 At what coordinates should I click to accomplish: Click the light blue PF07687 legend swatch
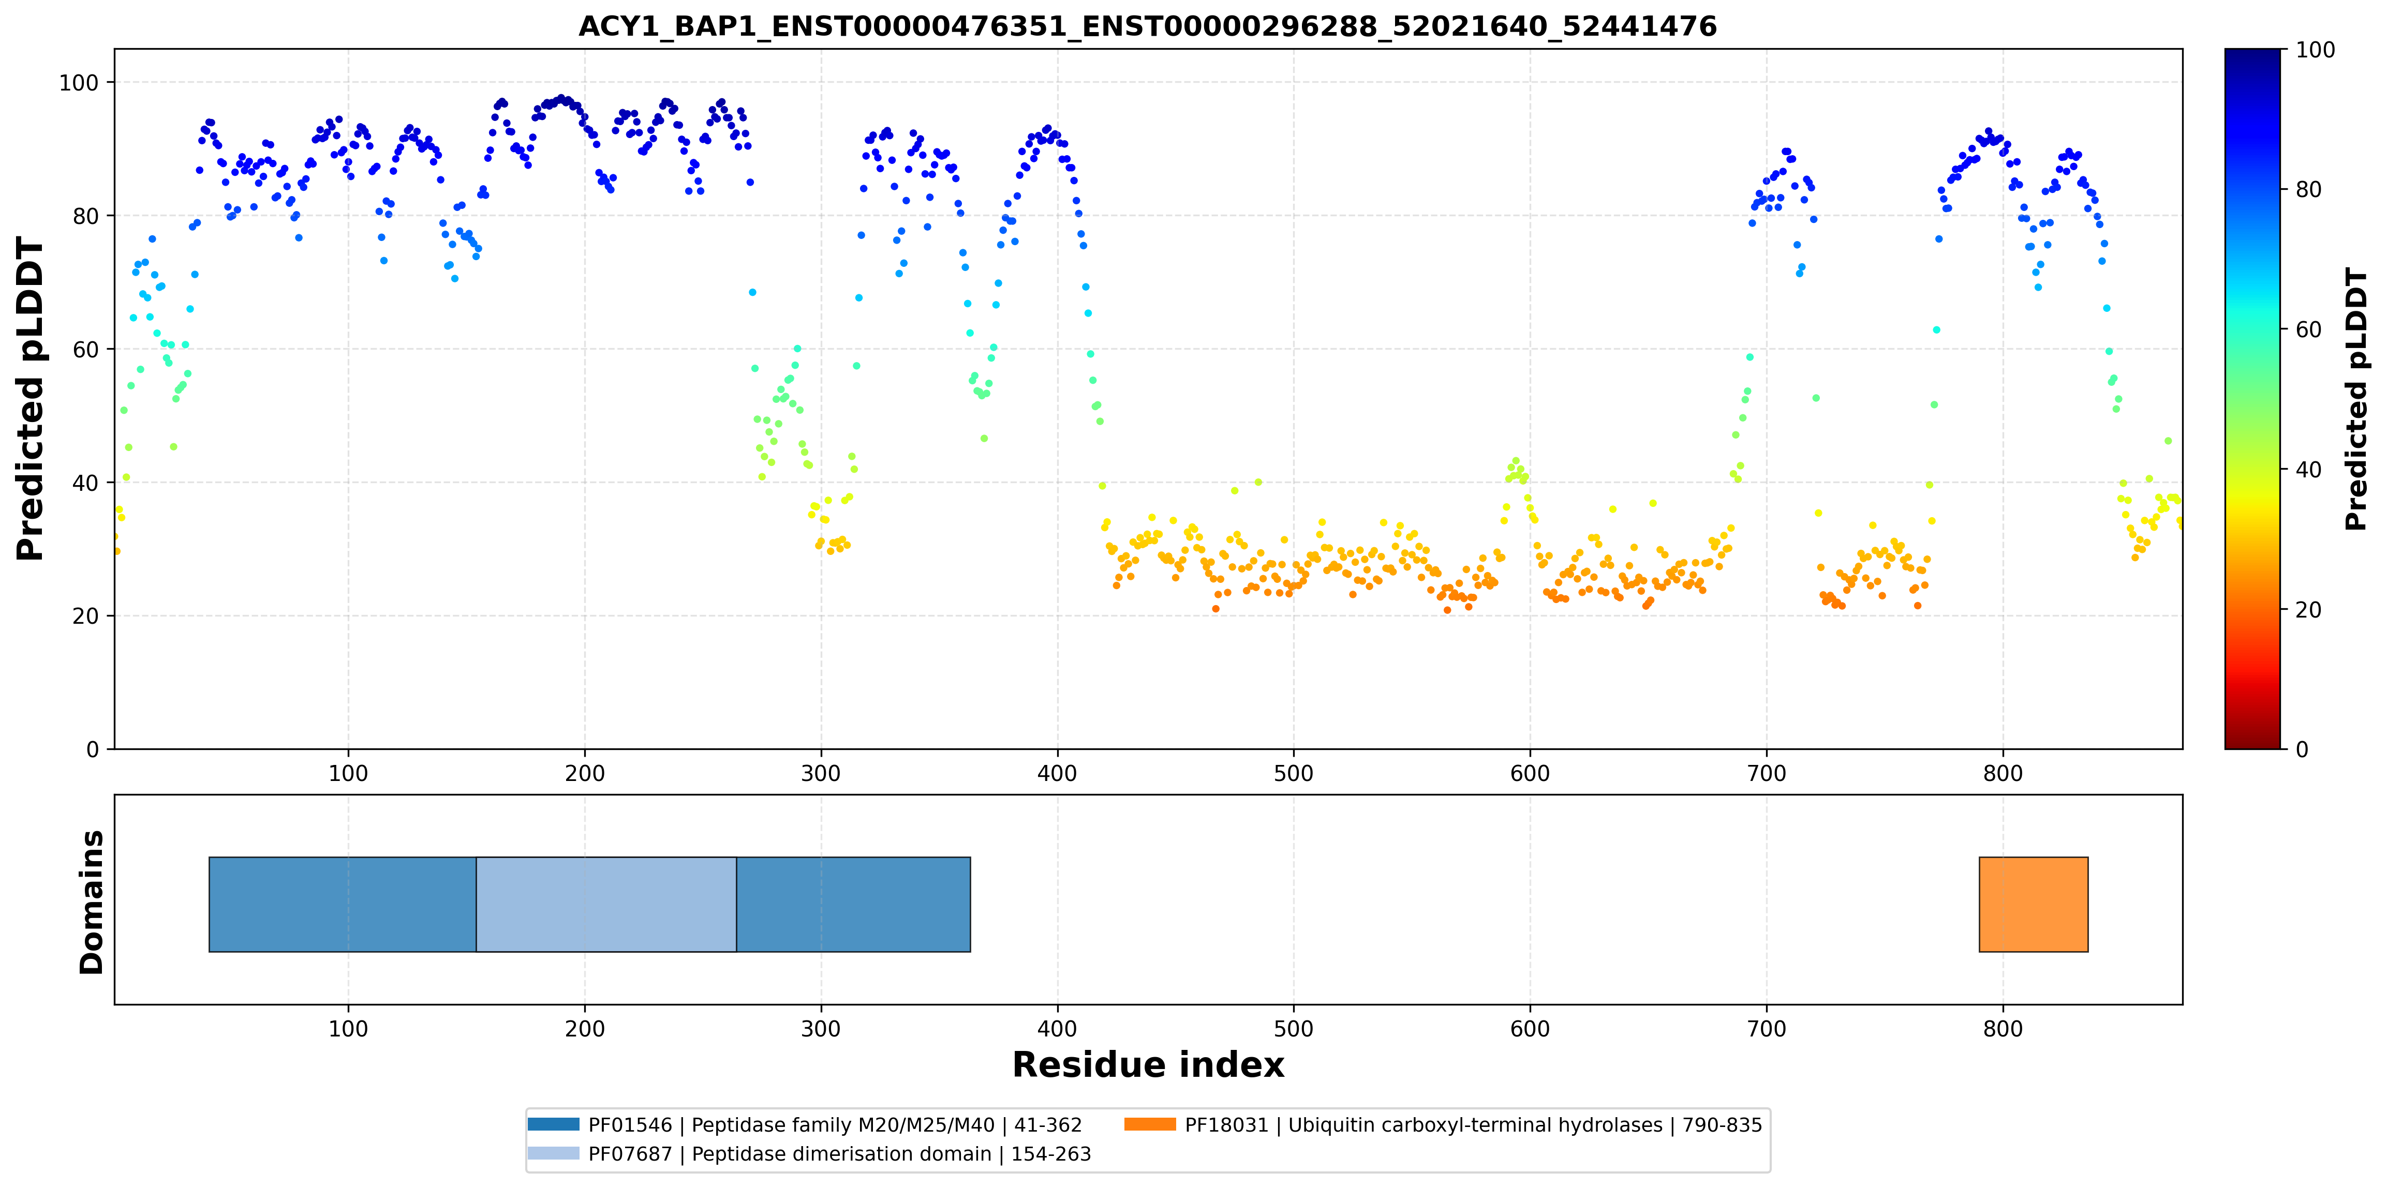[x=553, y=1153]
